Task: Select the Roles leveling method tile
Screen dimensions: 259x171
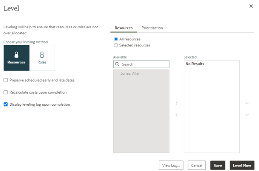Action: click(x=42, y=58)
